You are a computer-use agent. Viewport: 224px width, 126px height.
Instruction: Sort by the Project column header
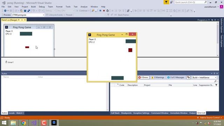pos(147,85)
